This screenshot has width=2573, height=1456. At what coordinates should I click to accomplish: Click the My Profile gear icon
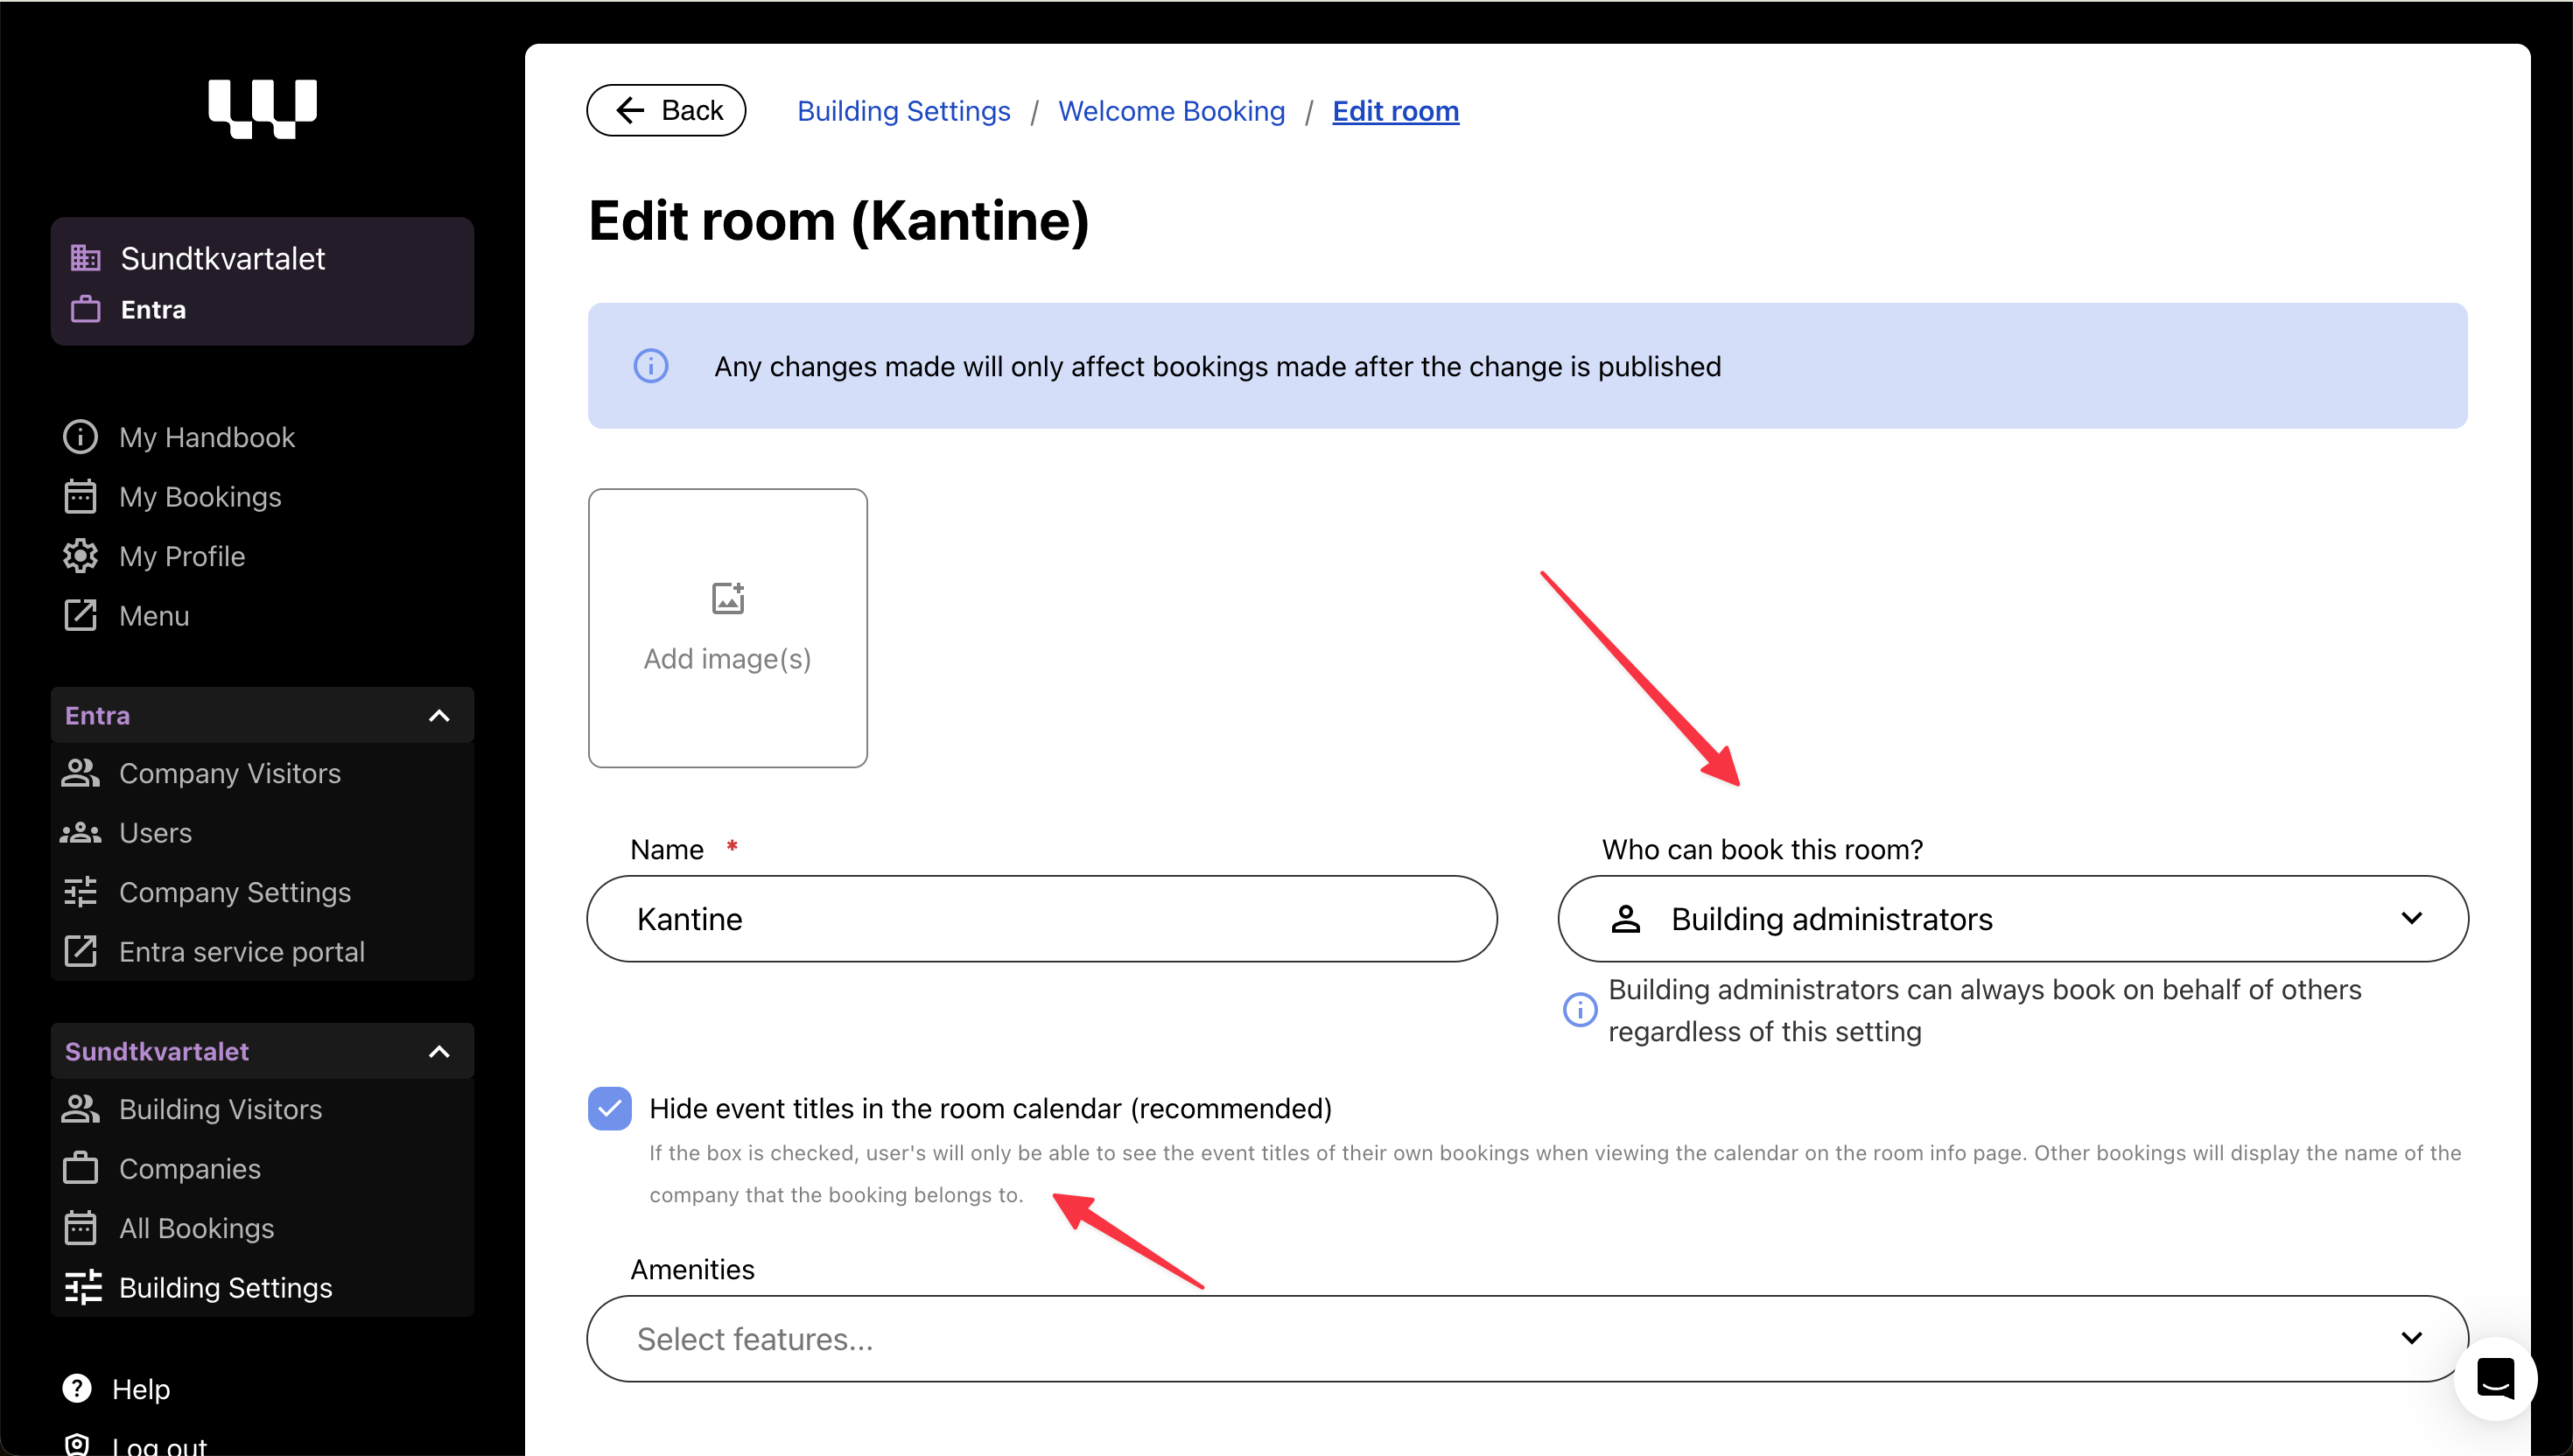[80, 556]
